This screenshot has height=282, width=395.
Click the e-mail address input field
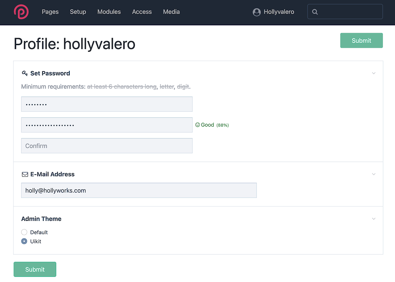(x=139, y=191)
